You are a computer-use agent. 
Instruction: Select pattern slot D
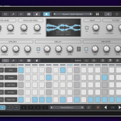16,108
